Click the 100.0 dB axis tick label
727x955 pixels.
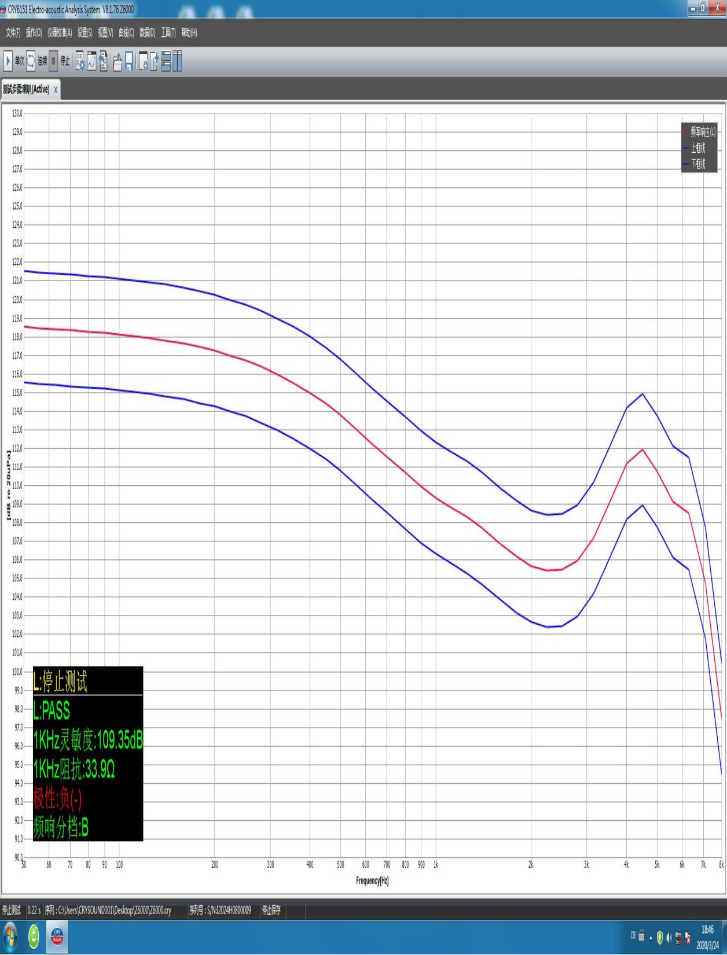pyautogui.click(x=17, y=672)
